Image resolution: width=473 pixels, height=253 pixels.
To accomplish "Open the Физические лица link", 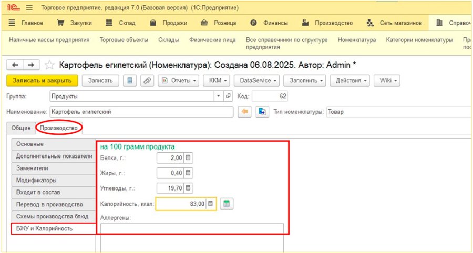I will pyautogui.click(x=212, y=40).
